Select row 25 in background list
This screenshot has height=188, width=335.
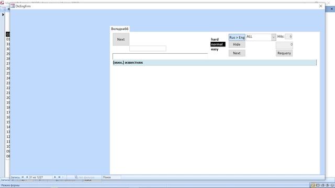(x=8, y=73)
